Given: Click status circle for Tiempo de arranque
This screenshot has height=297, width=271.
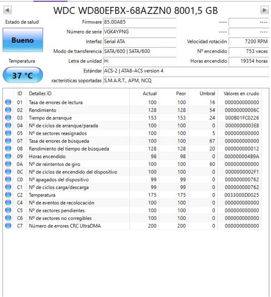Looking at the screenshot, I should pos(8,118).
